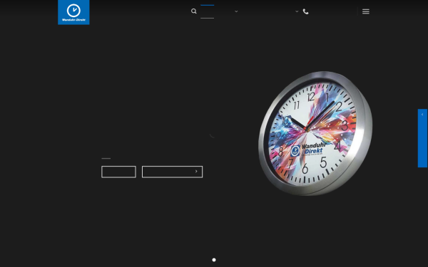Select the active blue-underlined menu item
The image size is (428, 267).
207,11
